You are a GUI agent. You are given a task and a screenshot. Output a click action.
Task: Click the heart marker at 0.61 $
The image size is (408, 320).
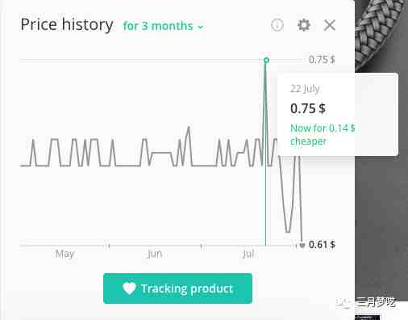pyautogui.click(x=302, y=245)
